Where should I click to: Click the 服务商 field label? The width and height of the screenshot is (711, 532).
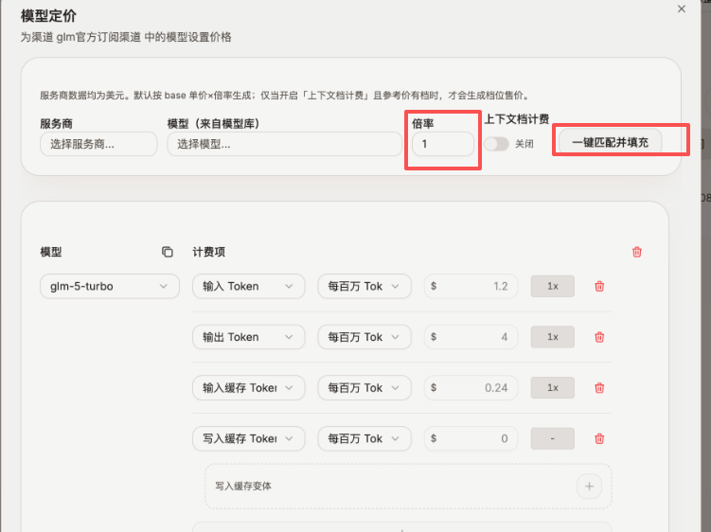pos(56,124)
